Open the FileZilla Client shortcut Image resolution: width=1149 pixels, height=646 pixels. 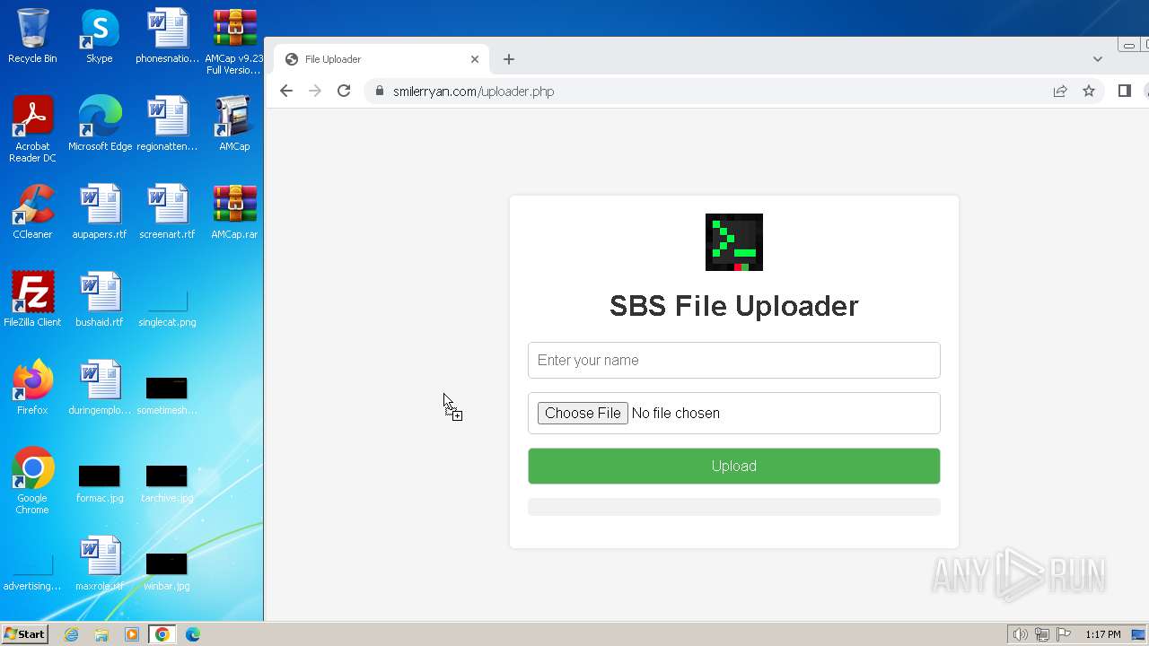(32, 300)
